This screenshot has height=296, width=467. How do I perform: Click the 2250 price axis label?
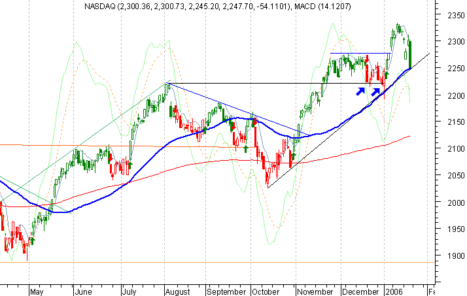456,69
